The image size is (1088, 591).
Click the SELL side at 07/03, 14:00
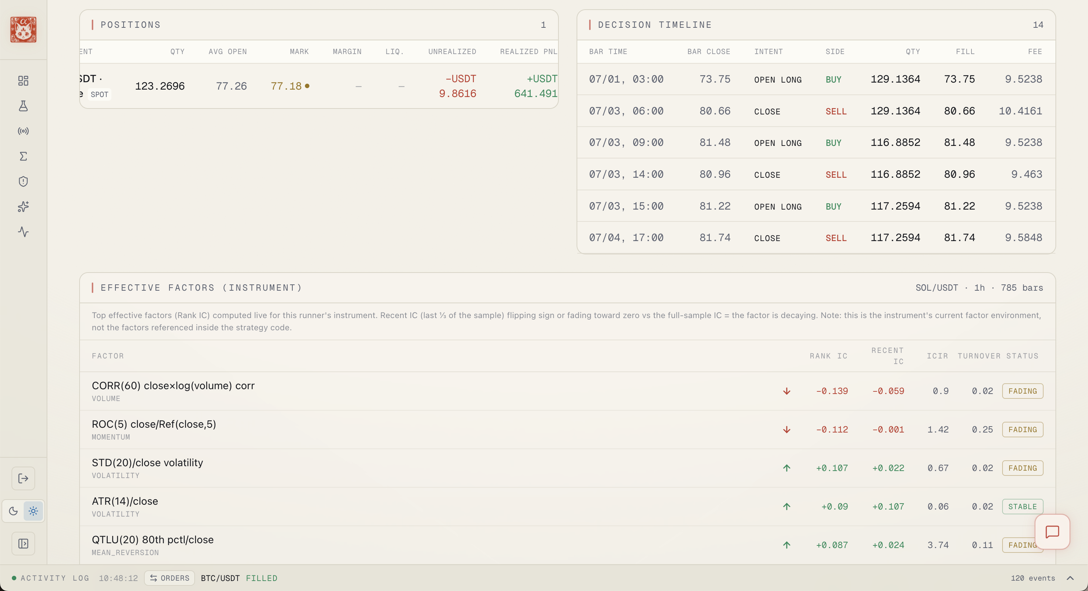[x=836, y=174]
